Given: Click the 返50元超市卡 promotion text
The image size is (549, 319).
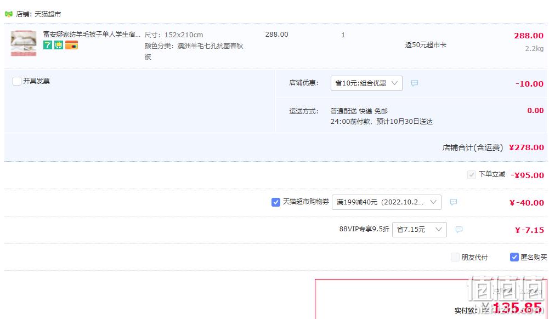Looking at the screenshot, I should (426, 45).
